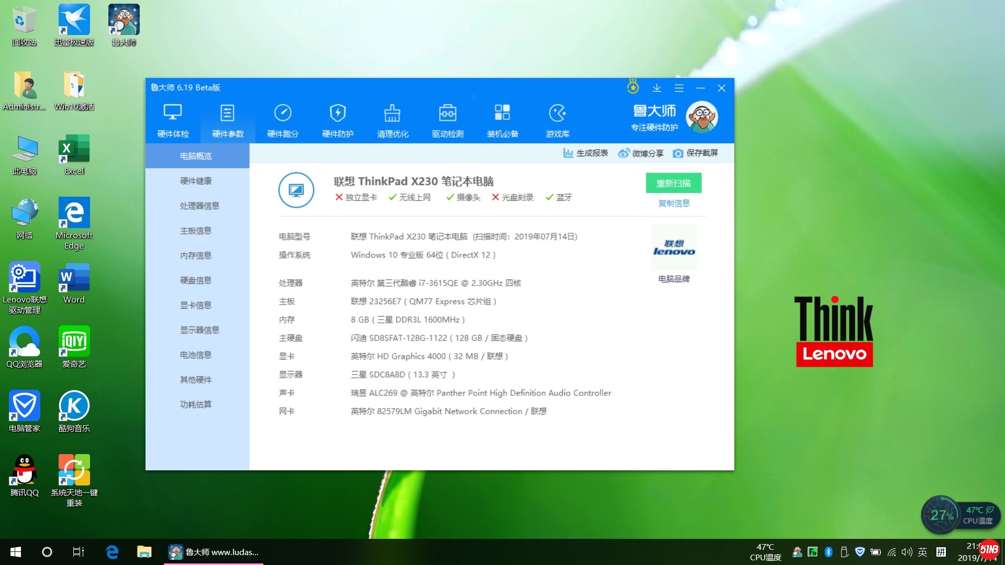Screen dimensions: 1005x565
Task: Open 硬件防护 hardware protection shield
Action: pos(338,120)
